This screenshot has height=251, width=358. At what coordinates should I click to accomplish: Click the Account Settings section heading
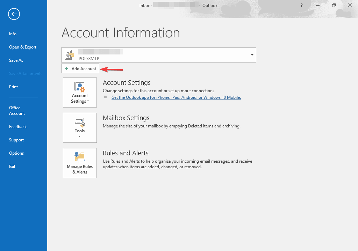tap(127, 82)
